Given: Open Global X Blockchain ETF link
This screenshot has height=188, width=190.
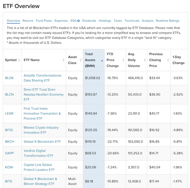Looking at the screenshot, I should coord(42,142).
